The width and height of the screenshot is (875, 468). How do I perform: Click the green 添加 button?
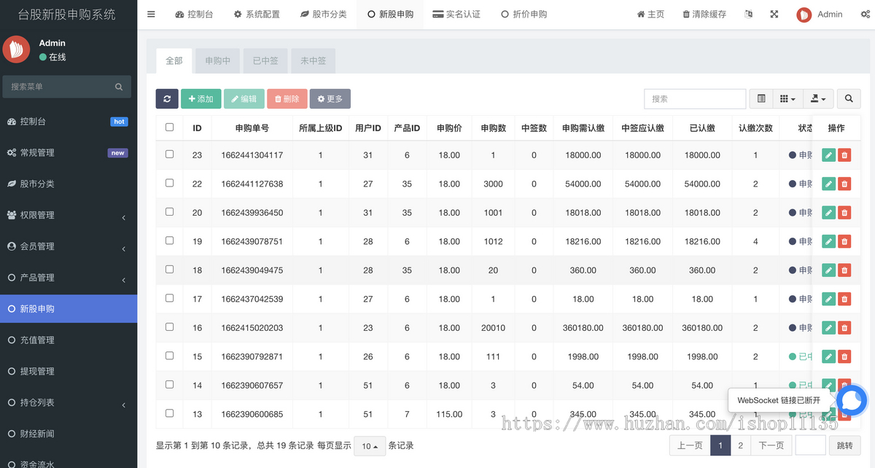(201, 99)
